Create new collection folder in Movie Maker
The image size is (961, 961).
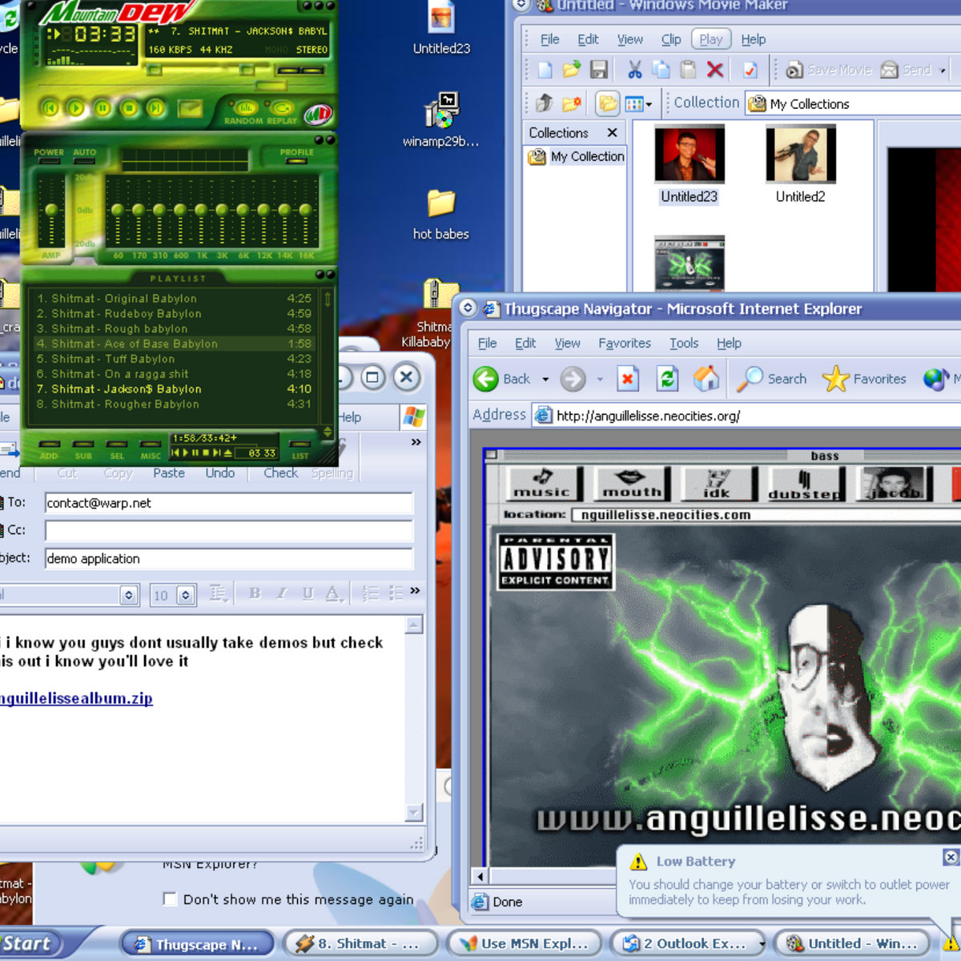point(572,103)
